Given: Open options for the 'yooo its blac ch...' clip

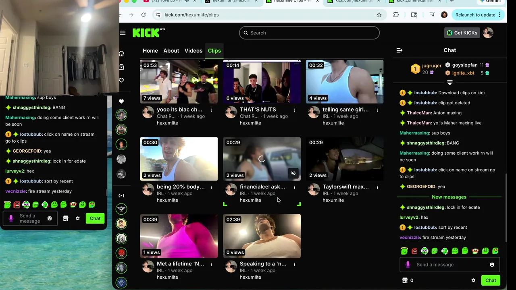Looking at the screenshot, I should click(x=212, y=110).
